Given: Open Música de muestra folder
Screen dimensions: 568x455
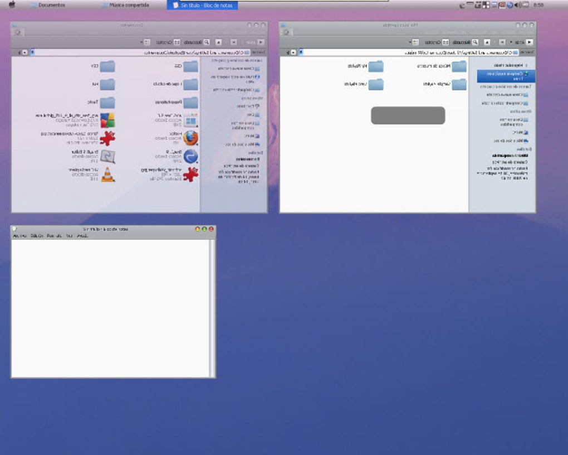Looking at the screenshot, I should pyautogui.click(x=442, y=66).
